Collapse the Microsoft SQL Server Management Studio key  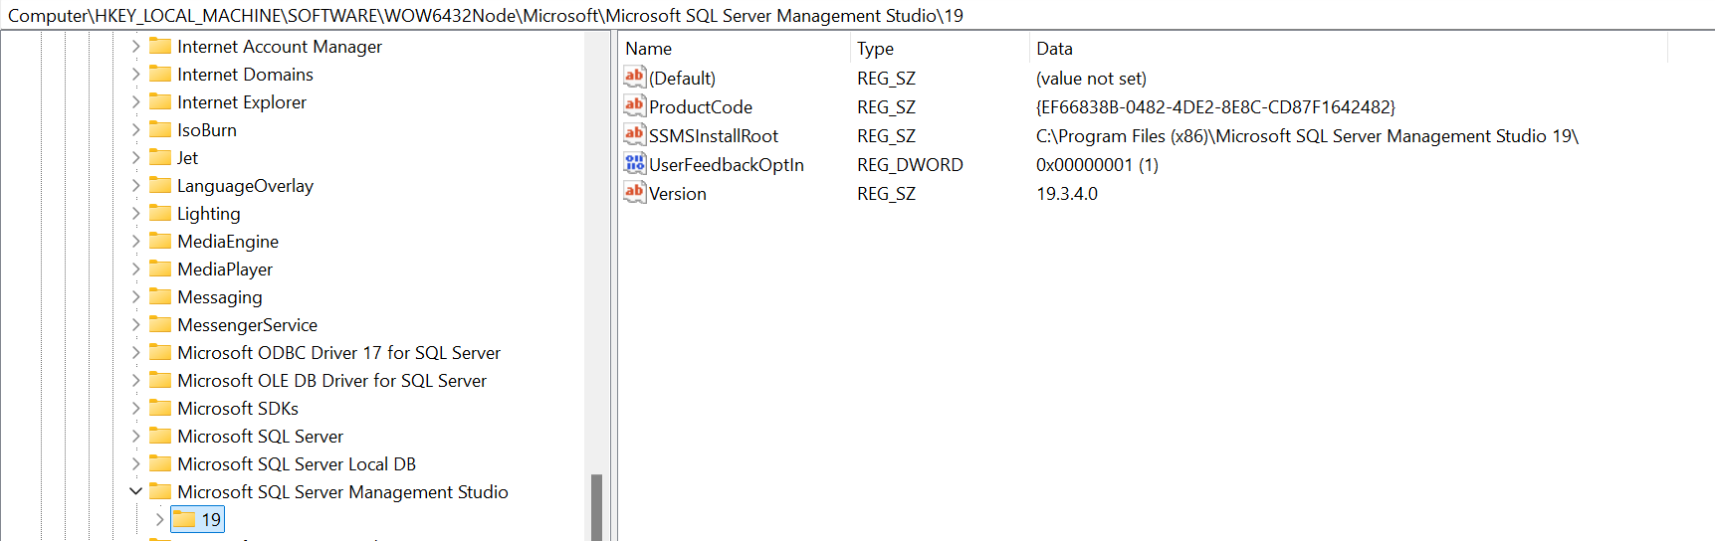[135, 491]
